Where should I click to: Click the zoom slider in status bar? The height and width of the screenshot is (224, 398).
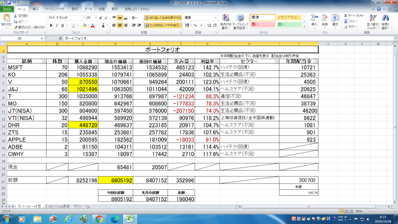pyautogui.click(x=379, y=211)
